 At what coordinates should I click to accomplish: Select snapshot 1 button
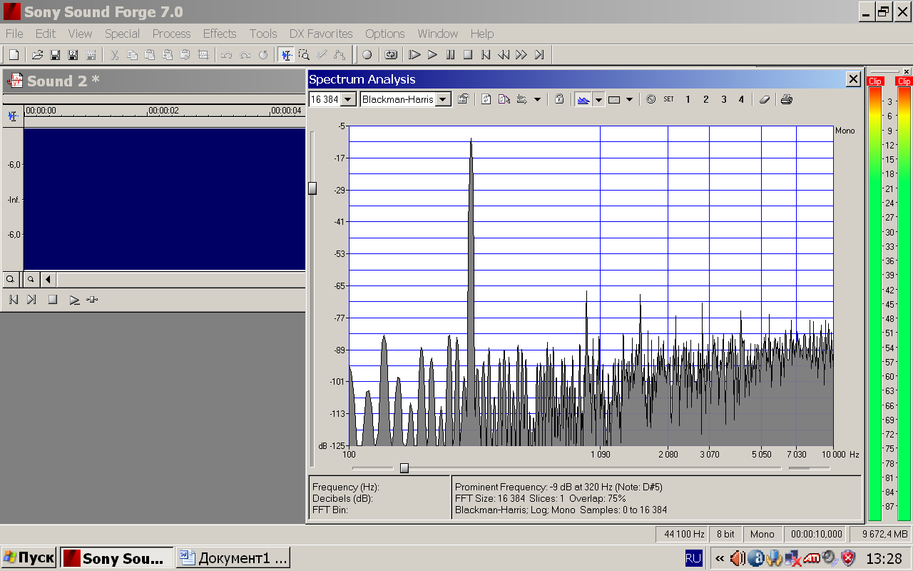click(x=688, y=99)
